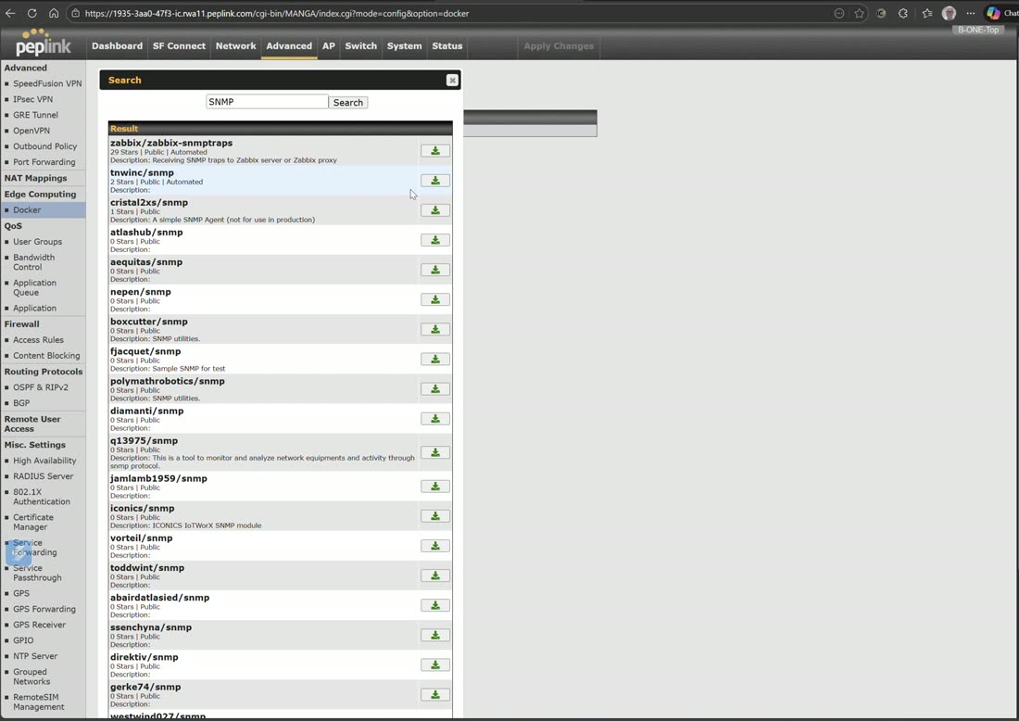Screen dimensions: 1019x721
Task: Download the gerke74/snmp image
Action: pyautogui.click(x=434, y=695)
